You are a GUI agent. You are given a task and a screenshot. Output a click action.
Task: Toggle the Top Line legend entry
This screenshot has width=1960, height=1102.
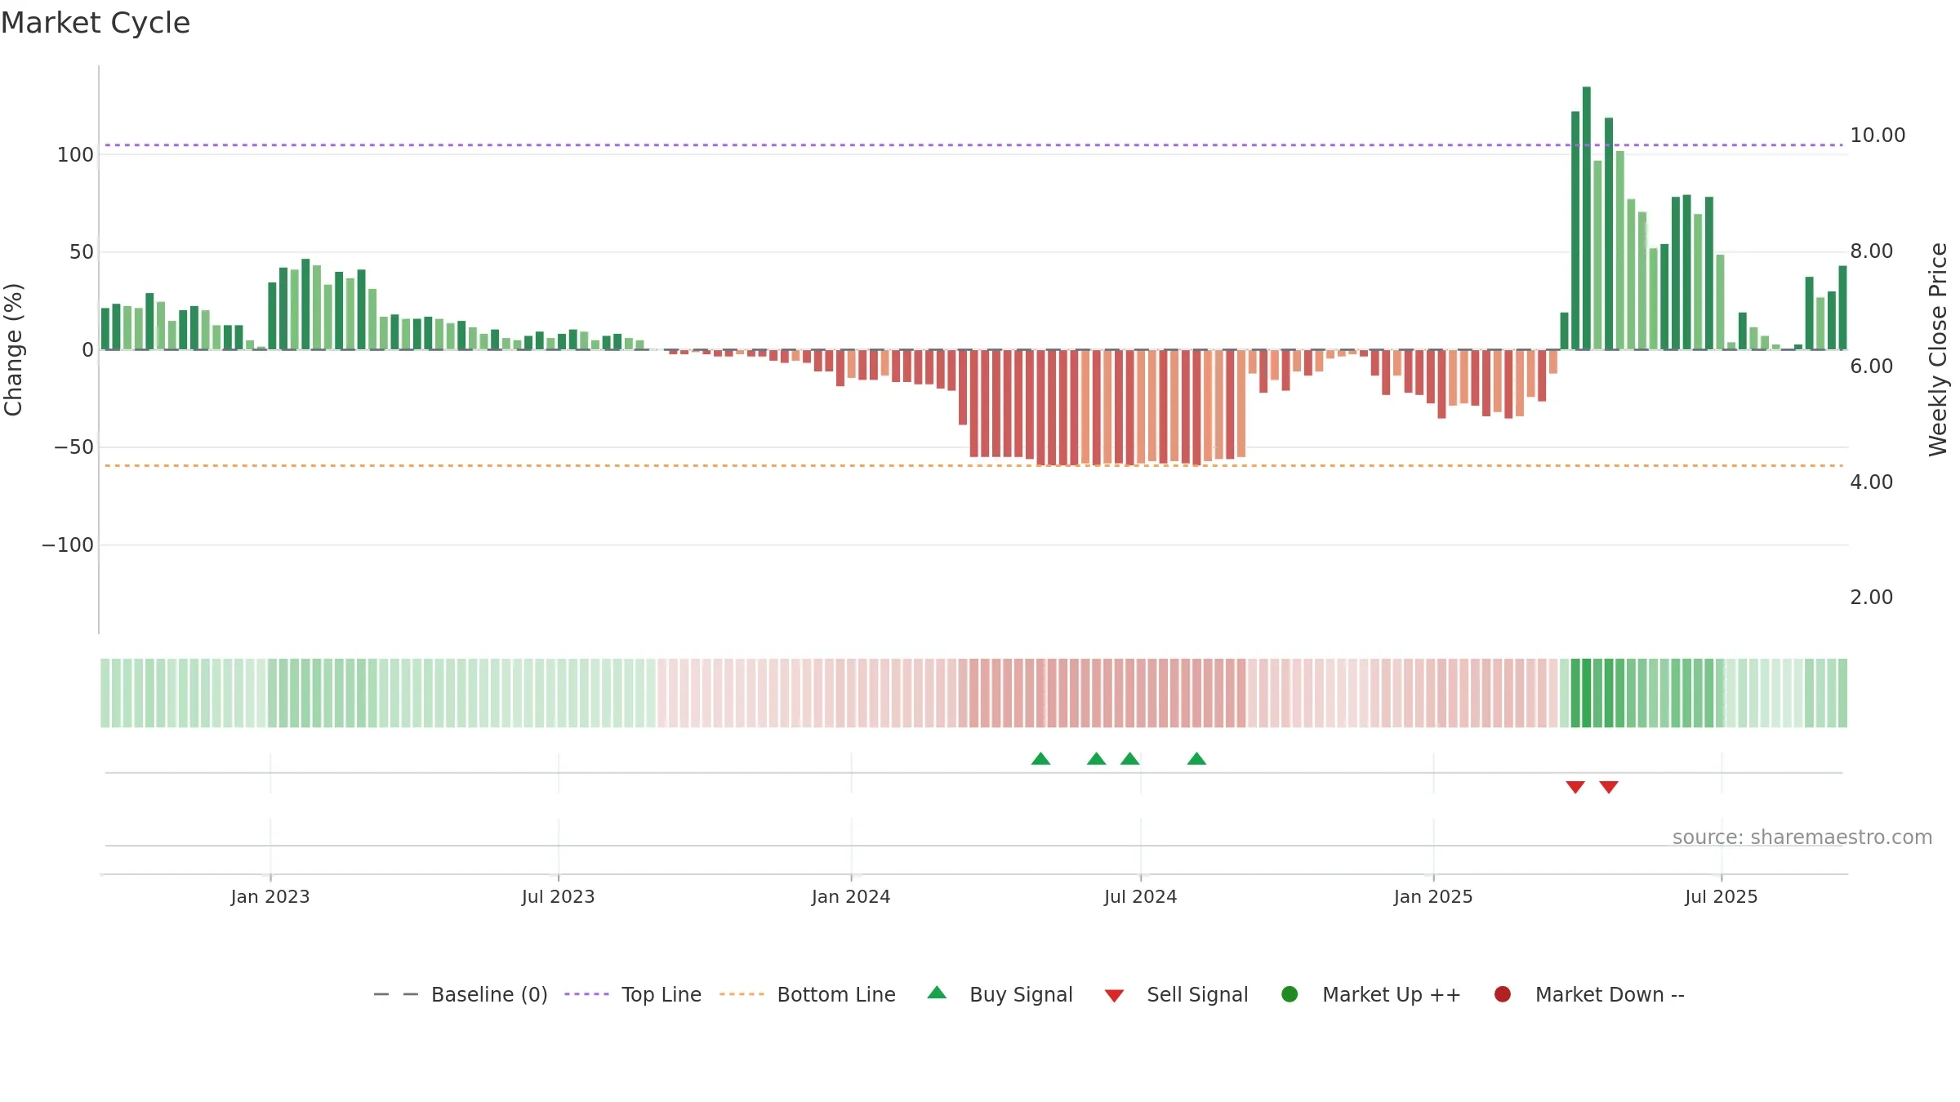pos(633,994)
